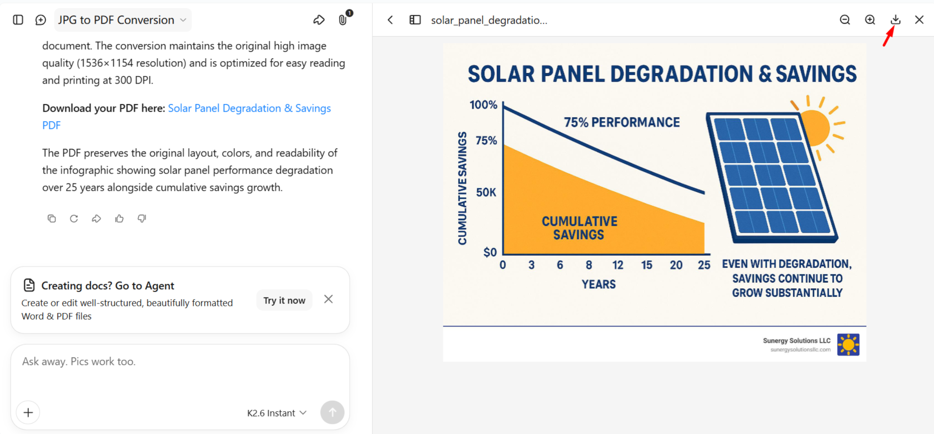Go back in the preview panel

pos(390,20)
